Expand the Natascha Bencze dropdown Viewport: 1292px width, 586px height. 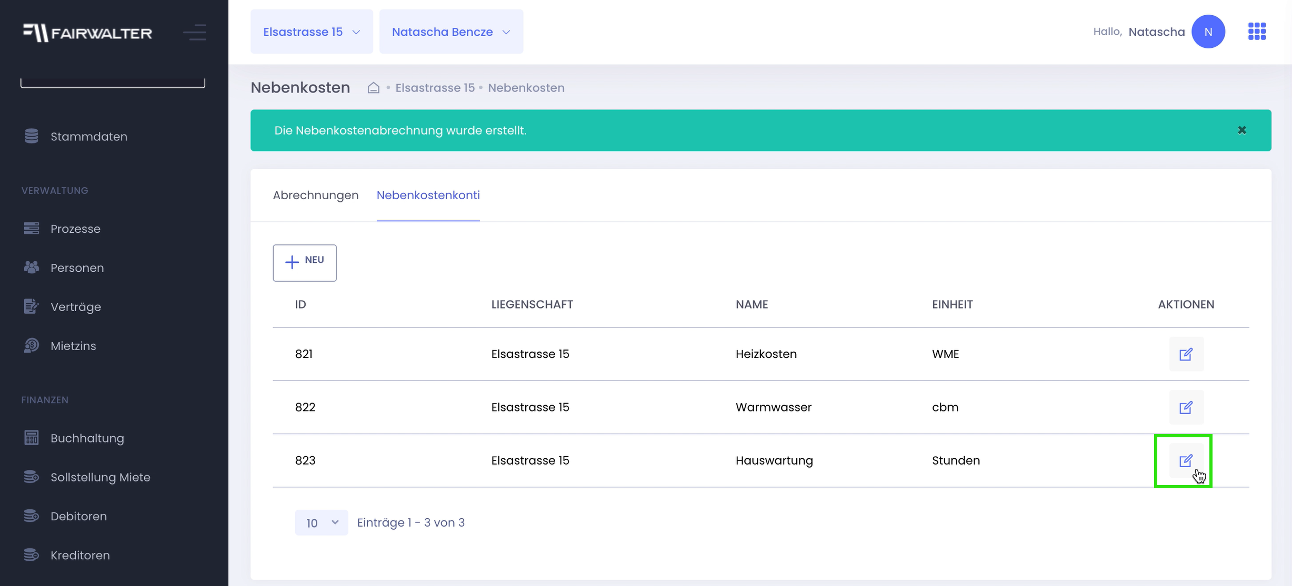coord(451,32)
